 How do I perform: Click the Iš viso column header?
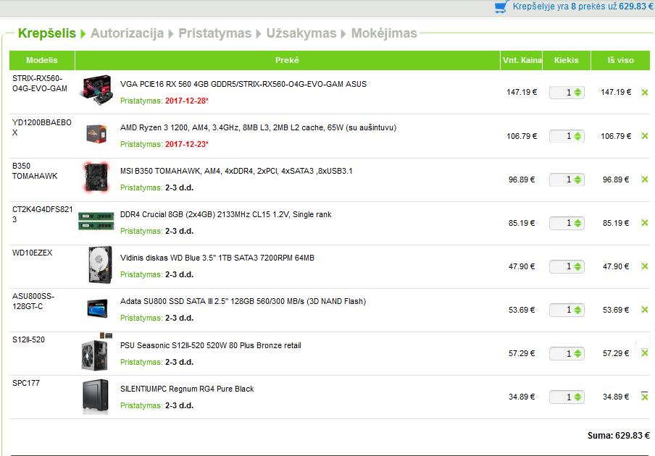(621, 60)
